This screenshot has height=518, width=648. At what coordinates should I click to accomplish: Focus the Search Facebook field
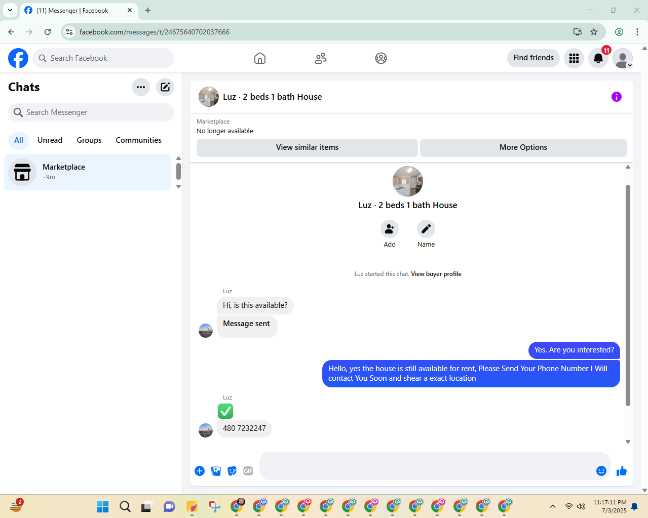[103, 58]
